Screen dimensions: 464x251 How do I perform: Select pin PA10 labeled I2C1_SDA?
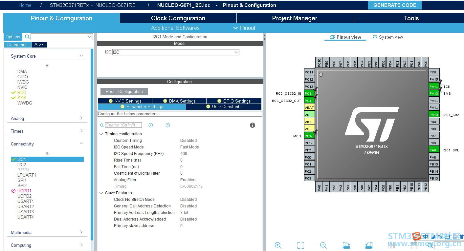(434, 115)
